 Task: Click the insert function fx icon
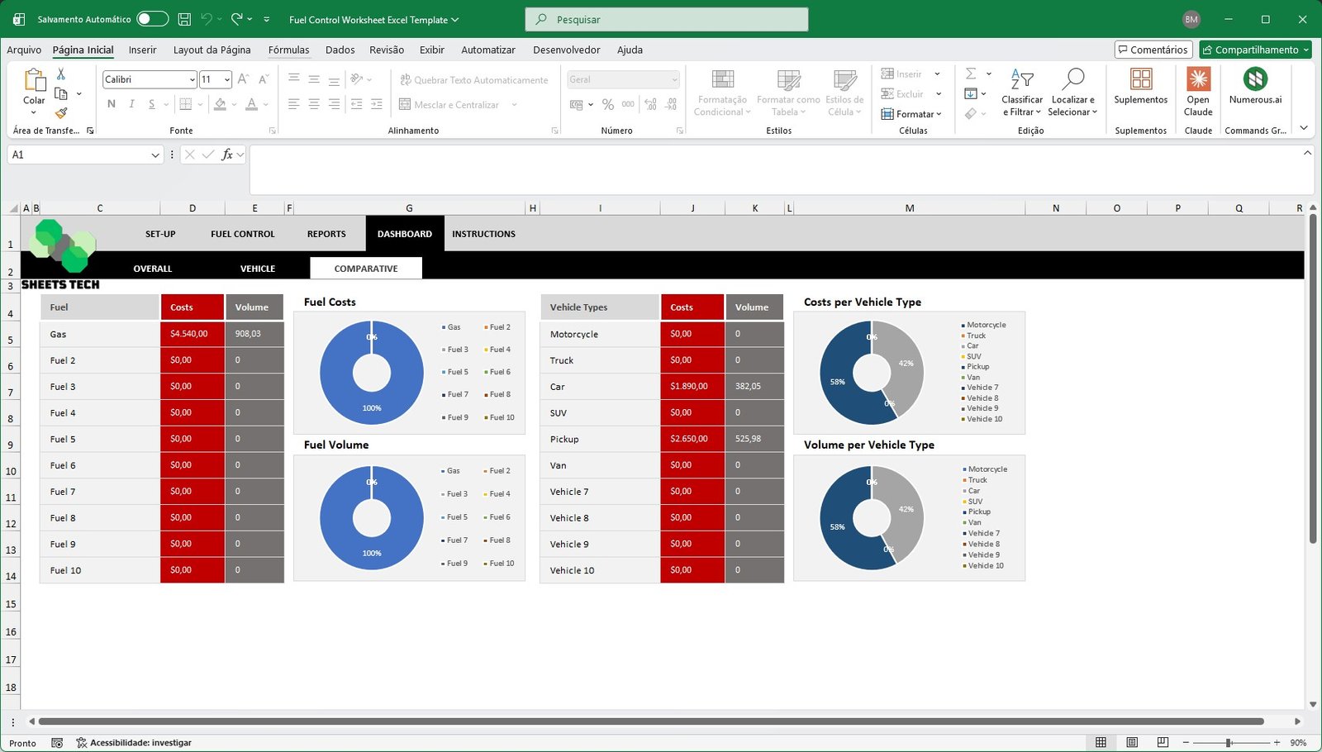click(227, 155)
